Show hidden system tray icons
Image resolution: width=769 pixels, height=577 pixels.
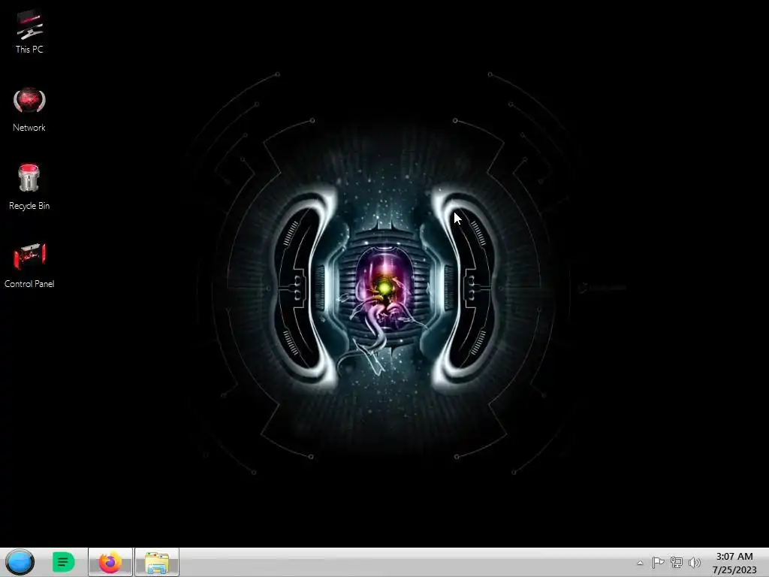pos(640,563)
